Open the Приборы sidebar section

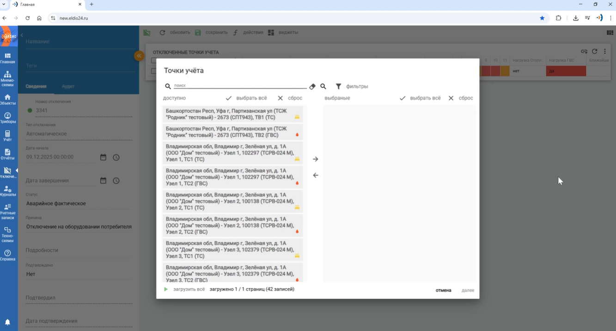coord(7,118)
